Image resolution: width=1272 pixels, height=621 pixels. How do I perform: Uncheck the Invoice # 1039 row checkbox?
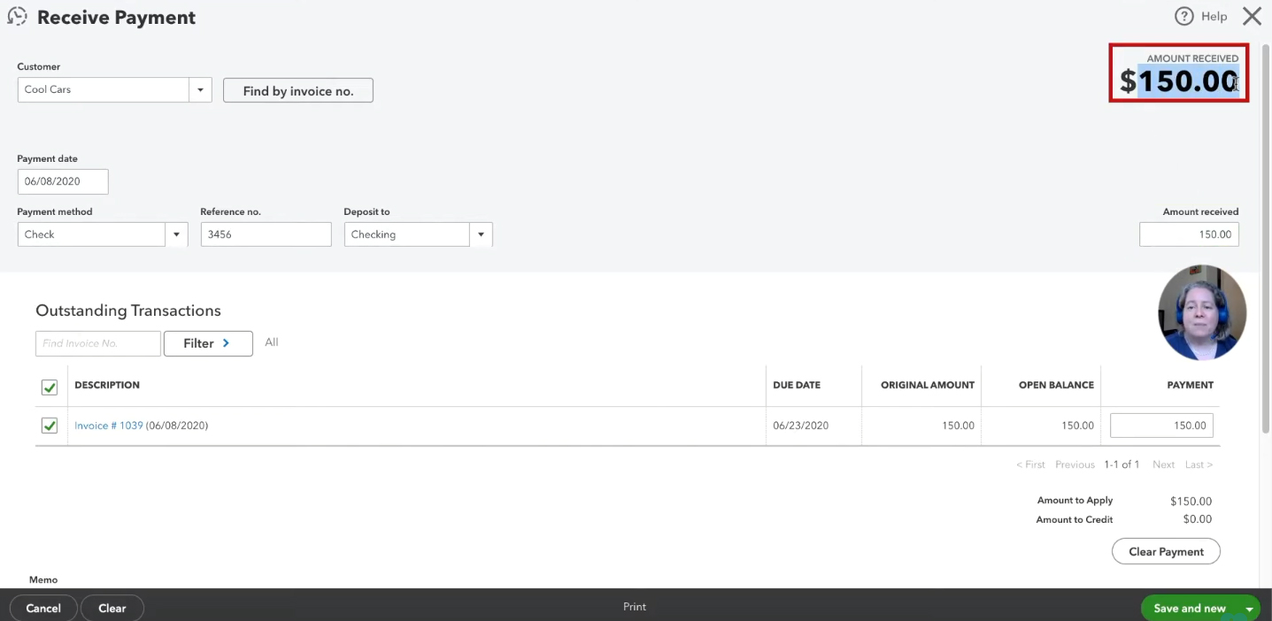click(x=50, y=426)
